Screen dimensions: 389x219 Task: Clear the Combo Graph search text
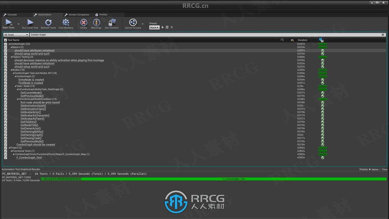[383, 35]
